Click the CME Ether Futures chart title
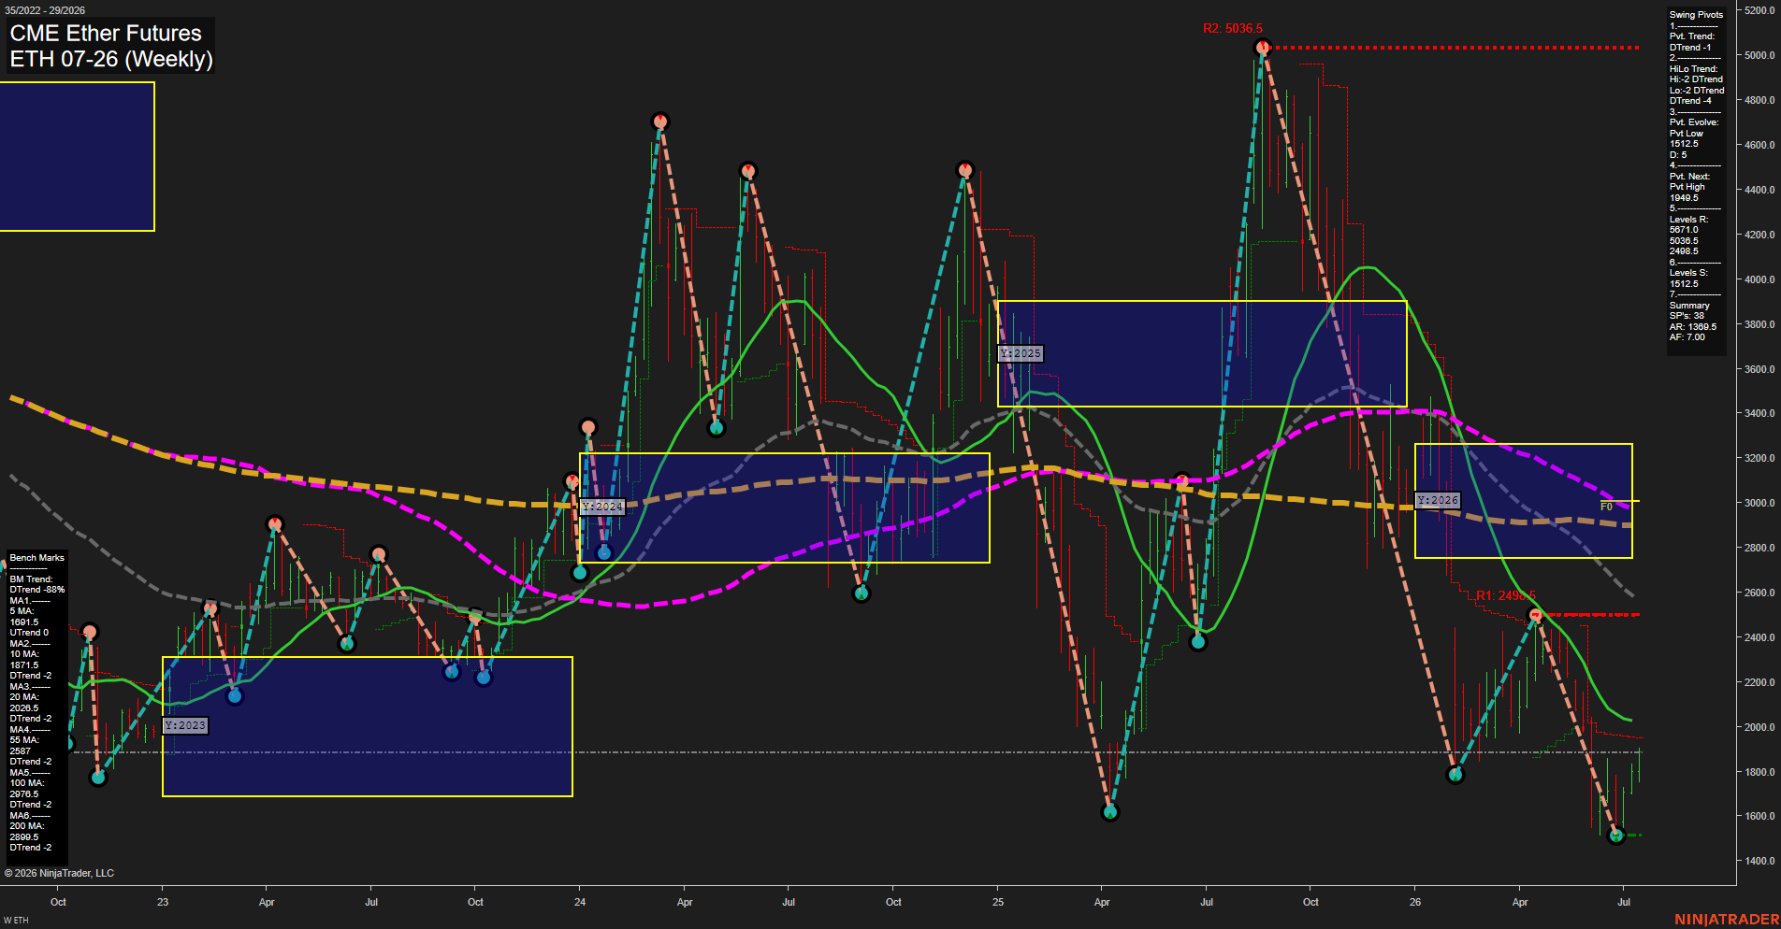Viewport: 1781px width, 929px height. click(x=106, y=33)
